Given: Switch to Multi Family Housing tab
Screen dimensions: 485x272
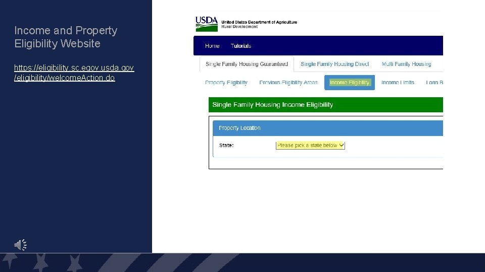Looking at the screenshot, I should (406, 64).
